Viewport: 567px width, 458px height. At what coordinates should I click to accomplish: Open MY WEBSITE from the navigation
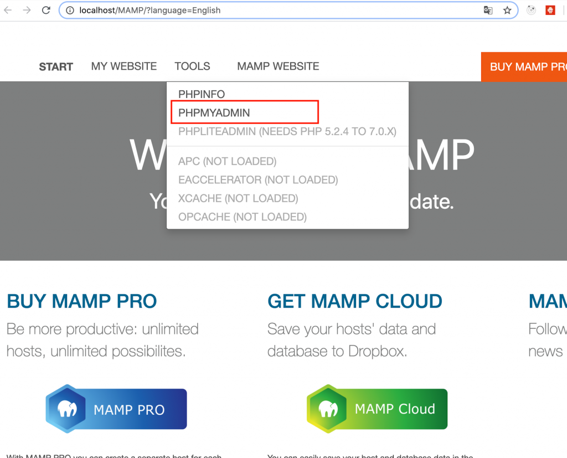[124, 66]
